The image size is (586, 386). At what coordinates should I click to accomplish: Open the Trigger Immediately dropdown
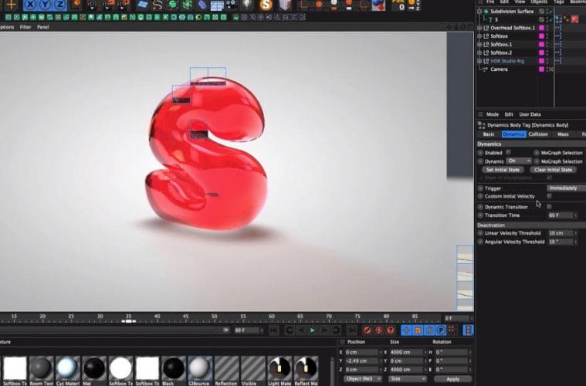click(x=565, y=188)
